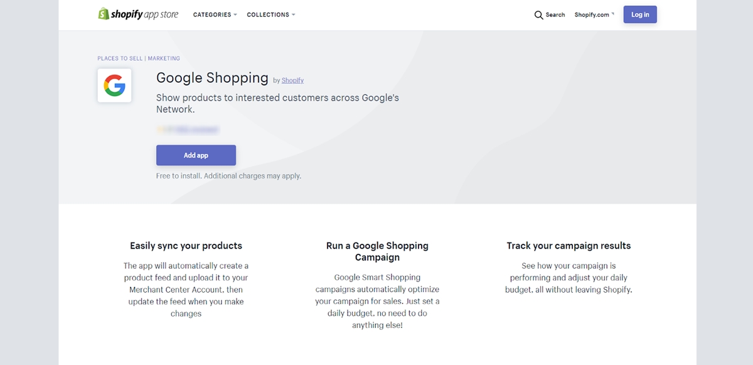Screen dimensions: 753x365
Task: Click the Google Shopping title heading
Action: 212,78
